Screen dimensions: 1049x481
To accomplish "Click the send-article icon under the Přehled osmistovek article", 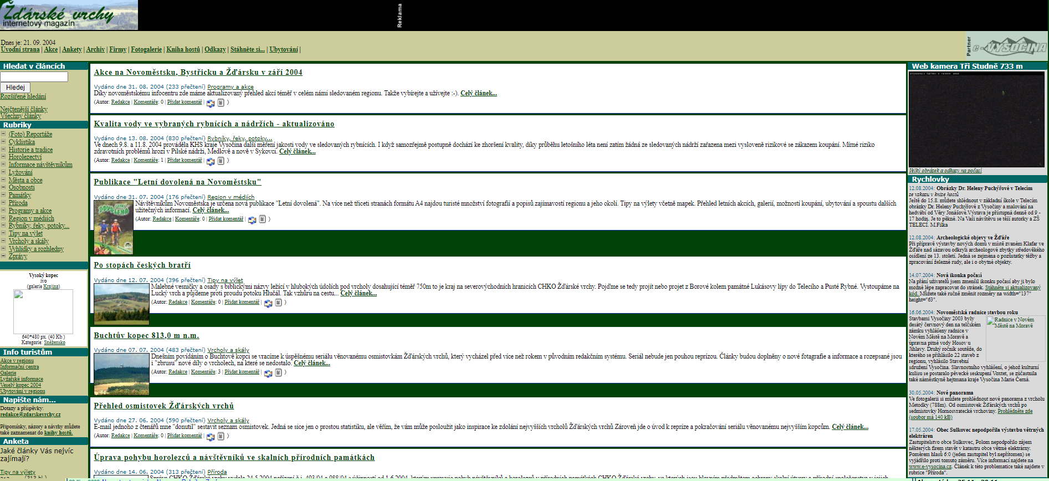I will point(211,437).
